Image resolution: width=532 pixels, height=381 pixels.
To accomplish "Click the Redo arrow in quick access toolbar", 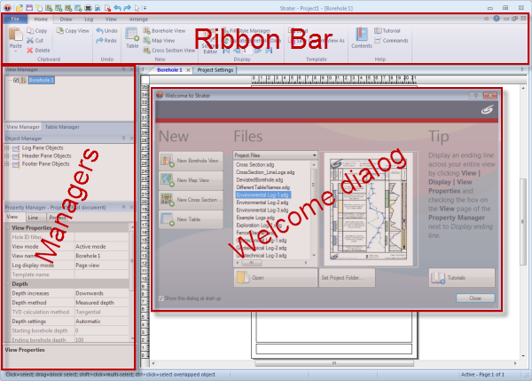I will tap(127, 7).
